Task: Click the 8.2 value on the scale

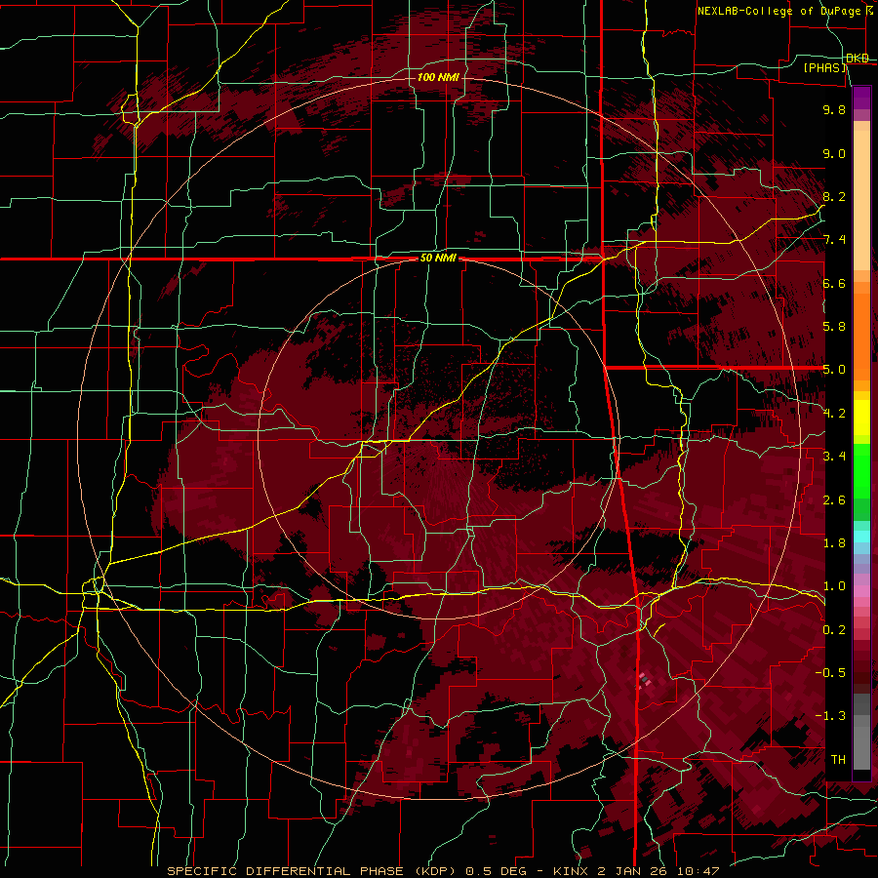Action: tap(834, 196)
